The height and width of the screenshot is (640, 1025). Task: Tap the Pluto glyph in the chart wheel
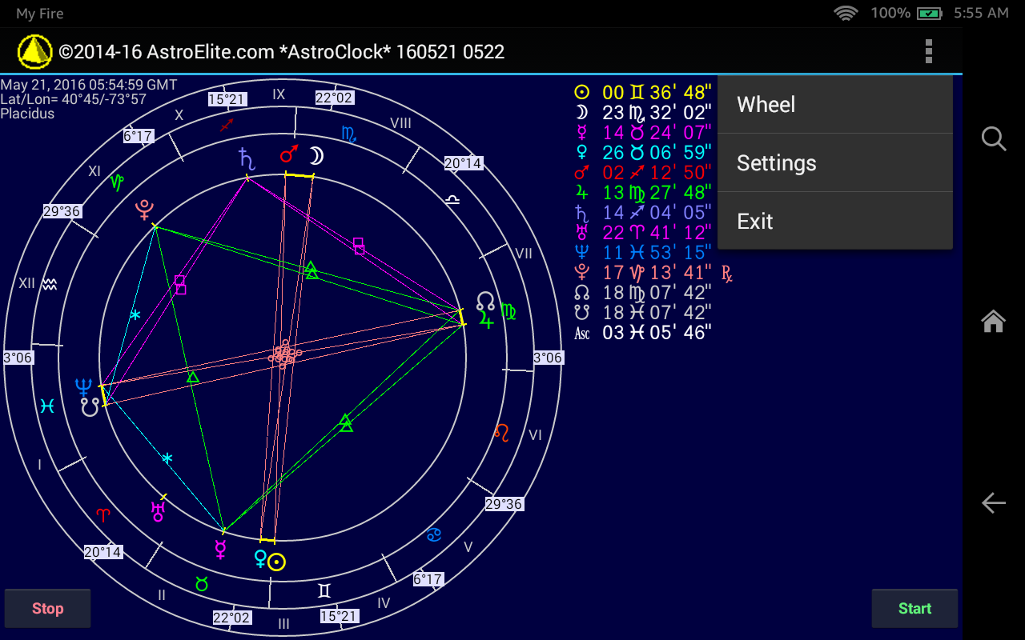(x=144, y=210)
